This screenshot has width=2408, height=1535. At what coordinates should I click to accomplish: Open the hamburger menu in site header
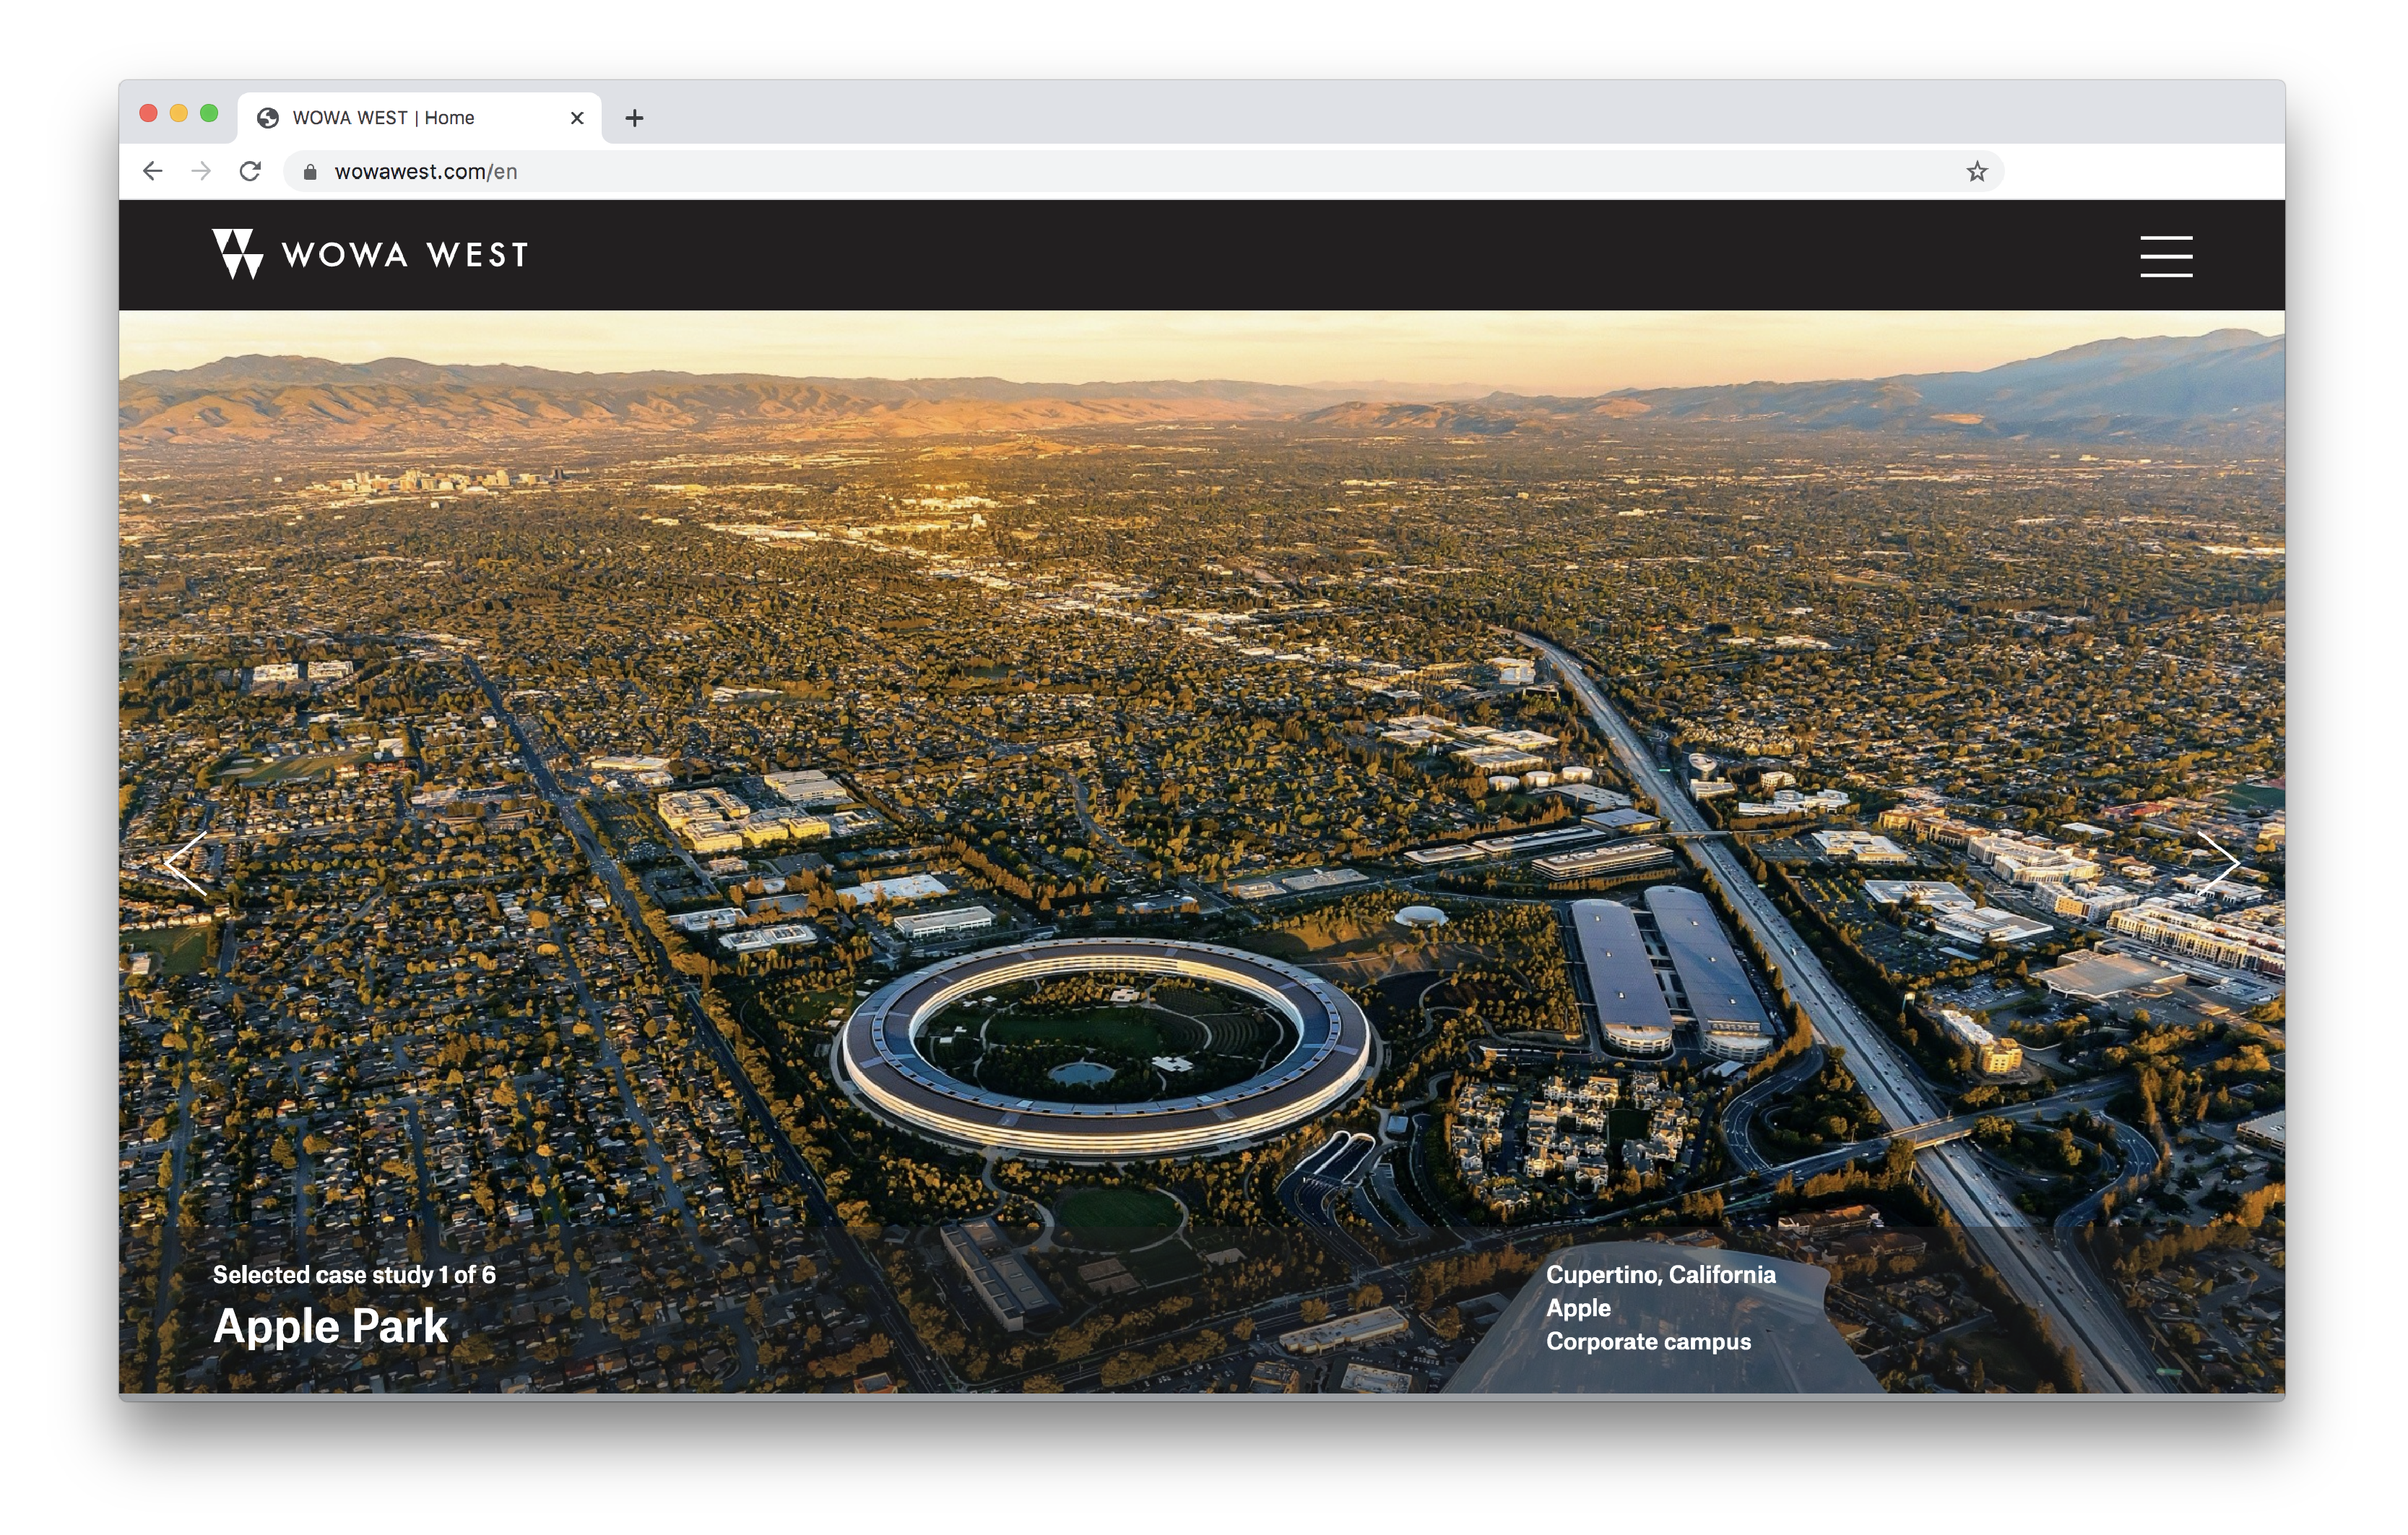pyautogui.click(x=2166, y=256)
